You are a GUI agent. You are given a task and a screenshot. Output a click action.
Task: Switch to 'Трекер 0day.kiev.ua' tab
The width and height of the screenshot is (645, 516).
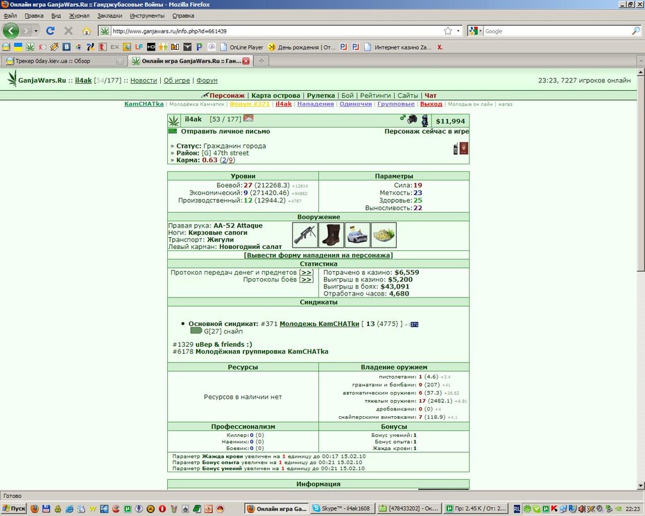(64, 61)
